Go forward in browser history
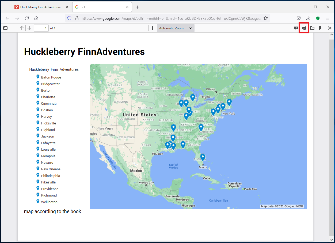Viewport: 335px width, 243px height. click(17, 18)
